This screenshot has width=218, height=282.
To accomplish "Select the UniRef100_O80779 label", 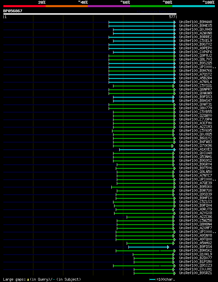I will tap(196, 108).
